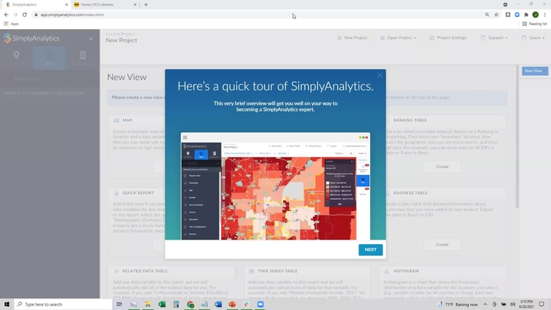551x310 pixels.
Task: Close the VCU Libraries browser tab
Action: [135, 5]
